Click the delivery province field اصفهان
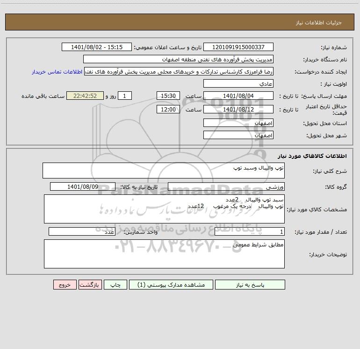This screenshot has width=360, height=349. tap(238, 123)
